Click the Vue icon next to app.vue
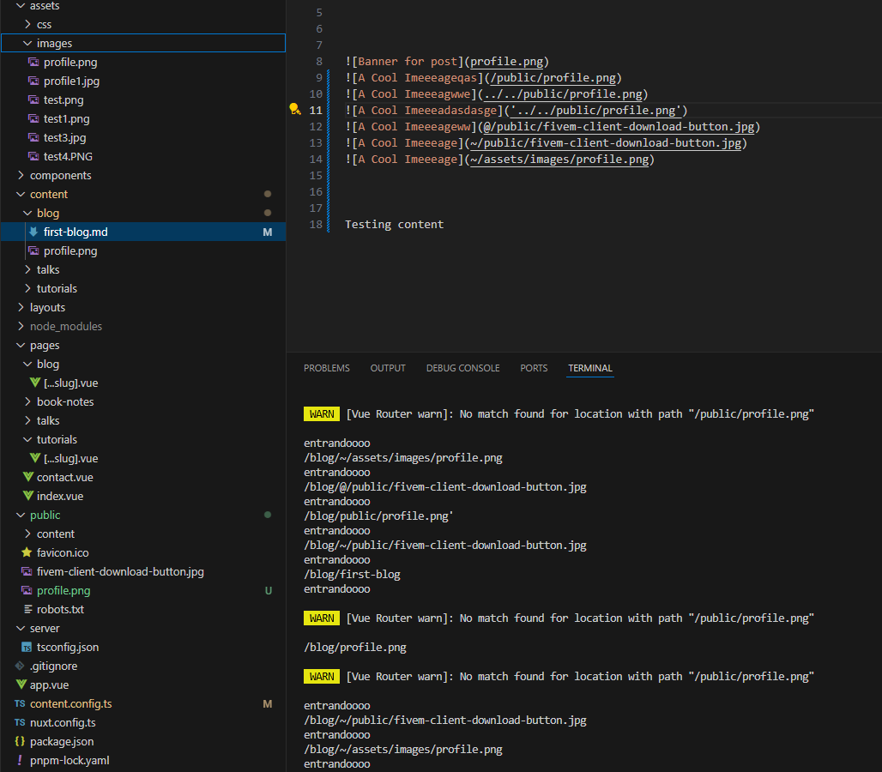The image size is (882, 772). pos(21,685)
